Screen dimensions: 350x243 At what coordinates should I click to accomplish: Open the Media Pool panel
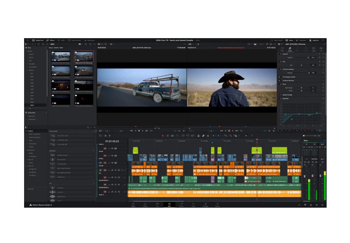coord(38,40)
